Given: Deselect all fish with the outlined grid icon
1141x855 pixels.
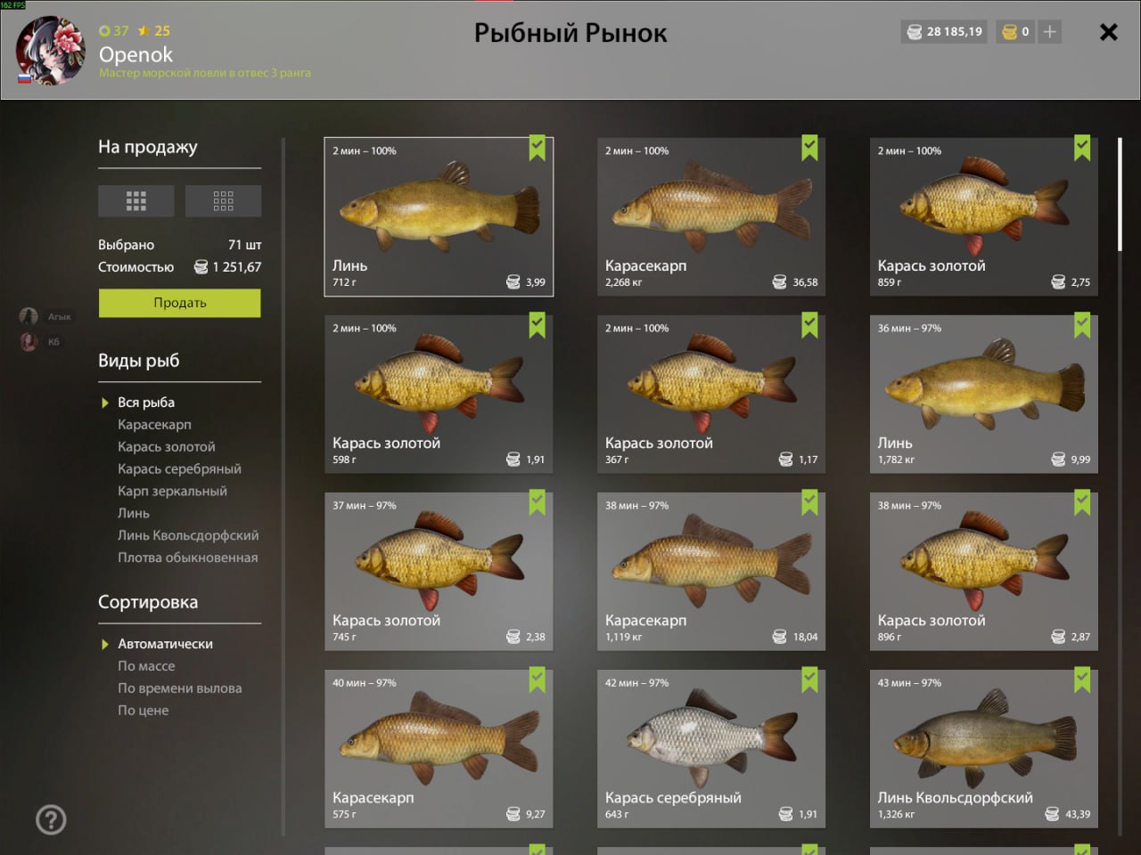Looking at the screenshot, I should (223, 201).
